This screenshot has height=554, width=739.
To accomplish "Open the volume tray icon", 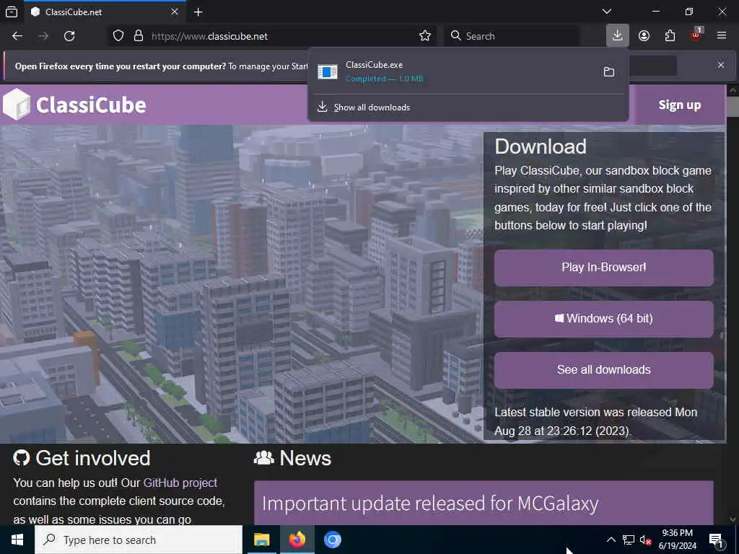I will pos(645,540).
